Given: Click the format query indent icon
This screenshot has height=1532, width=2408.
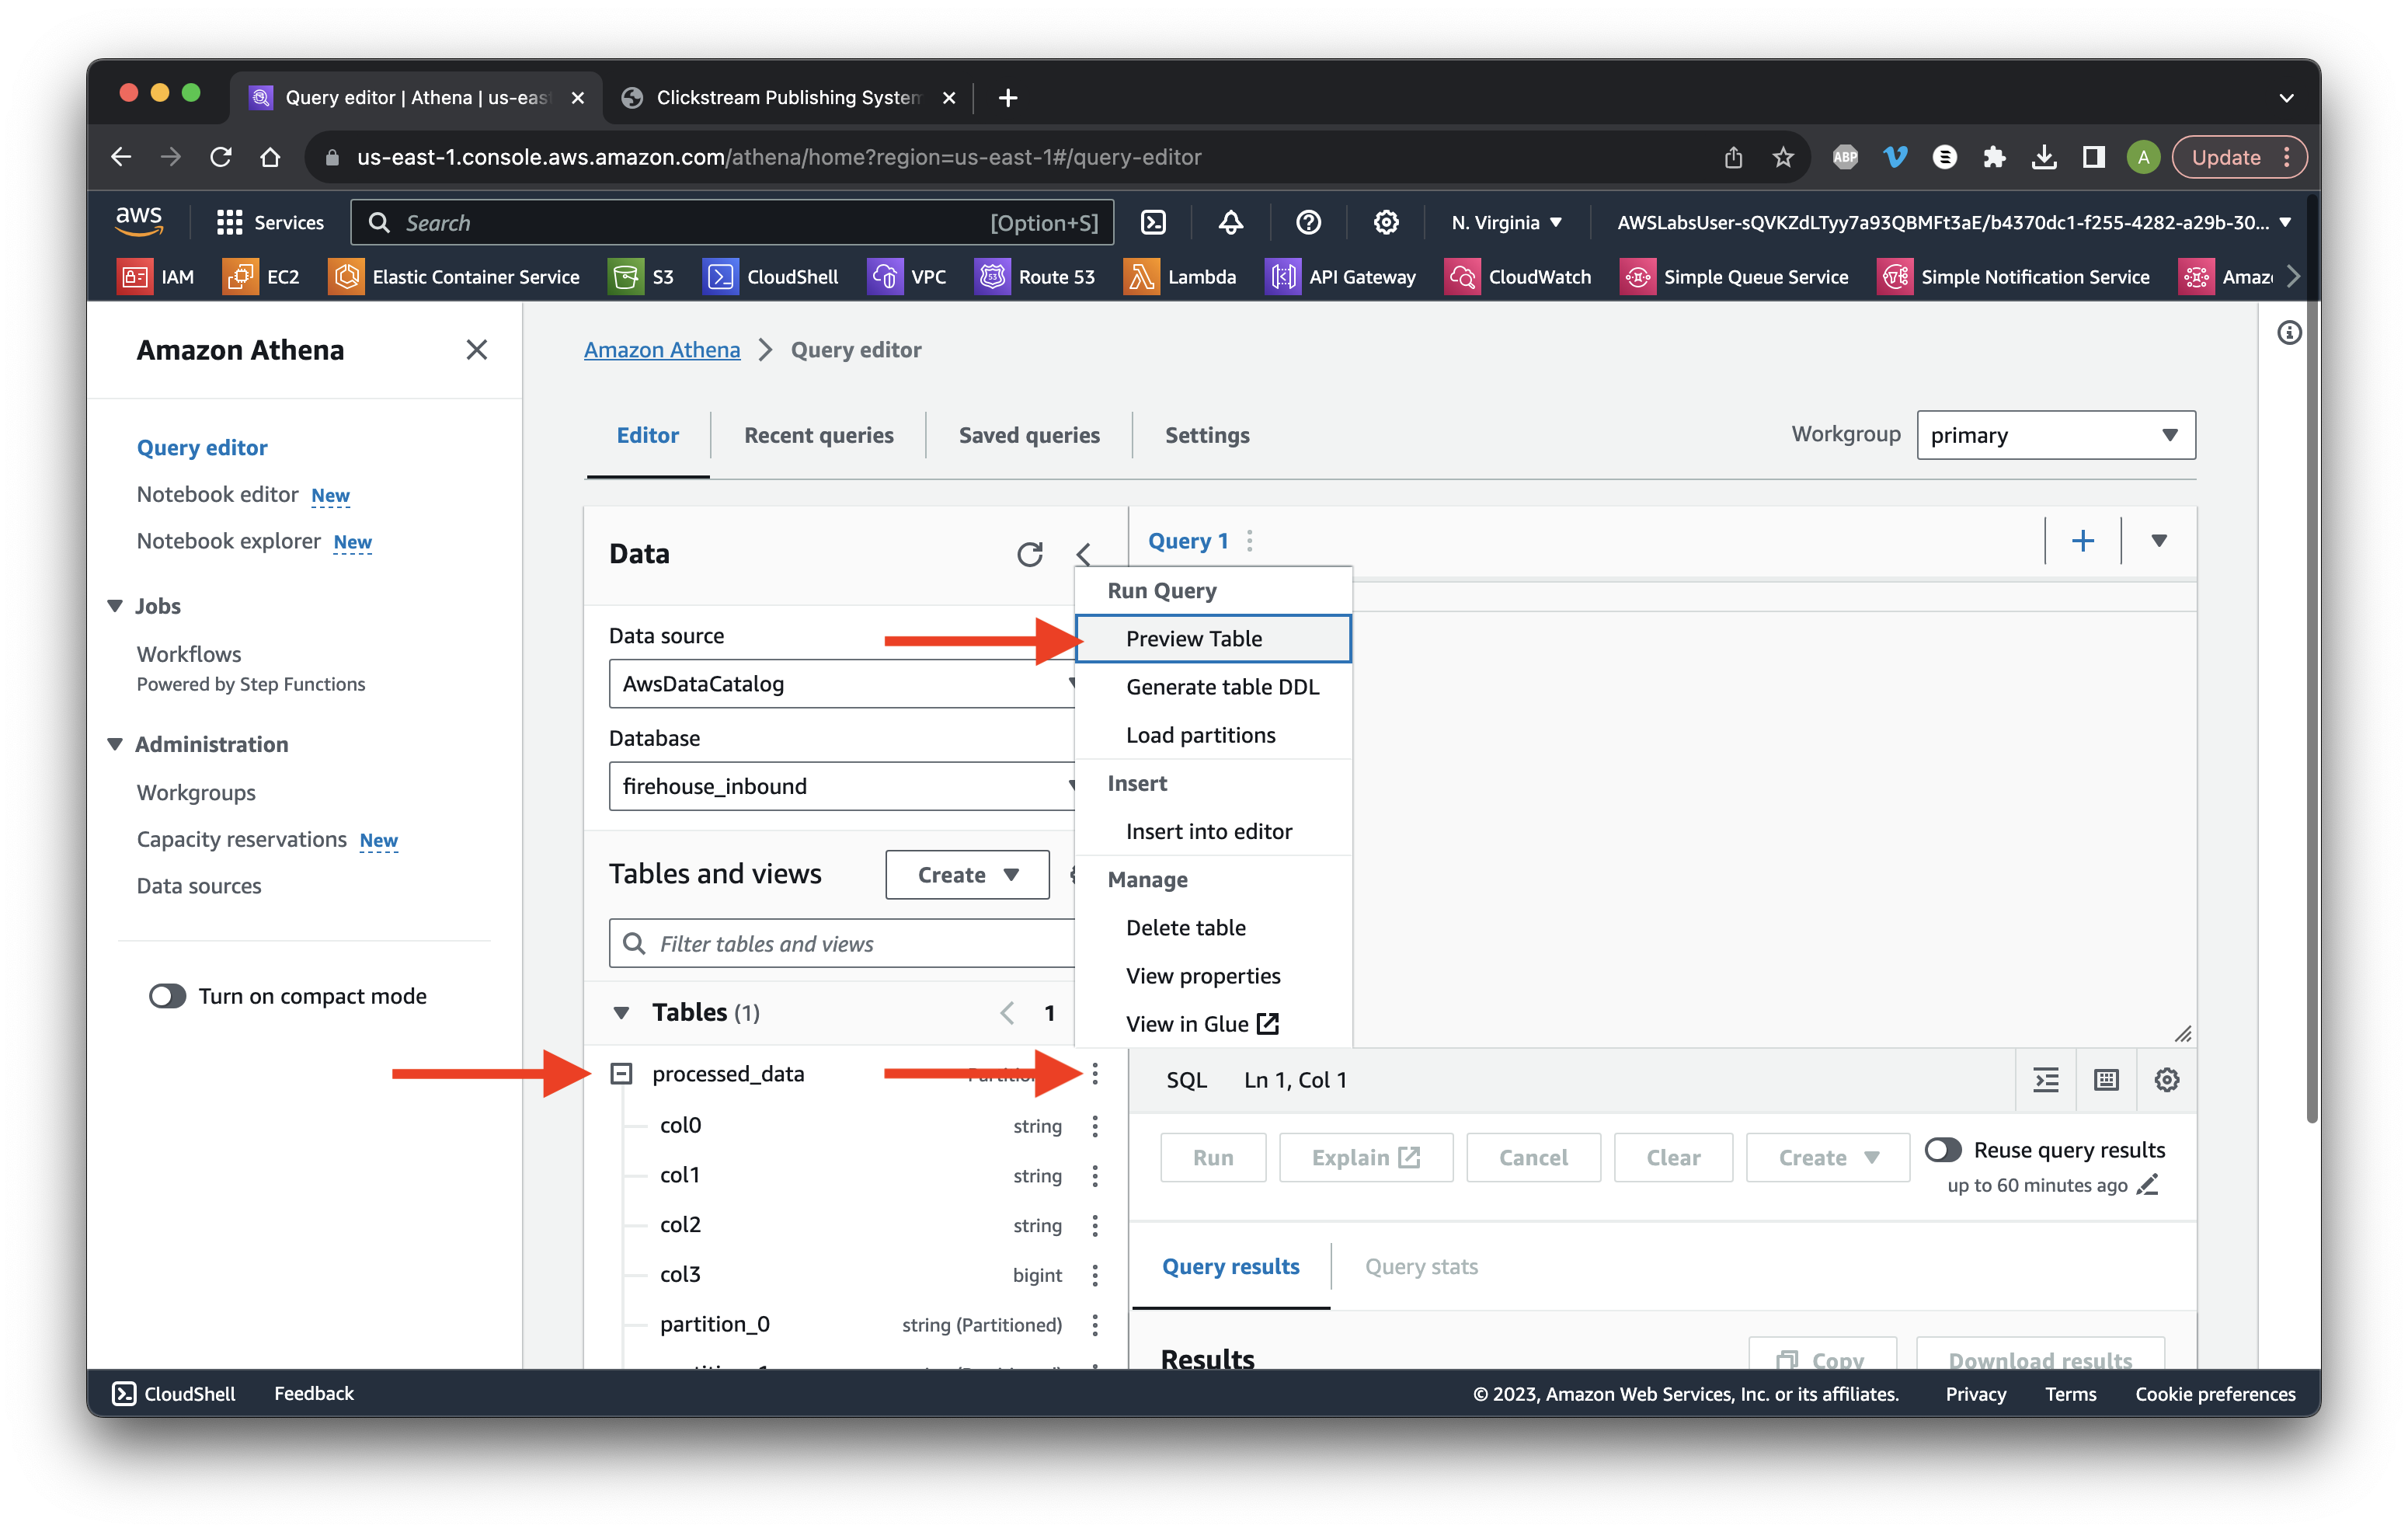Looking at the screenshot, I should 2046,1080.
